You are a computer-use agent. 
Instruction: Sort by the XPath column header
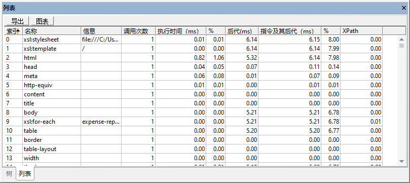361,31
